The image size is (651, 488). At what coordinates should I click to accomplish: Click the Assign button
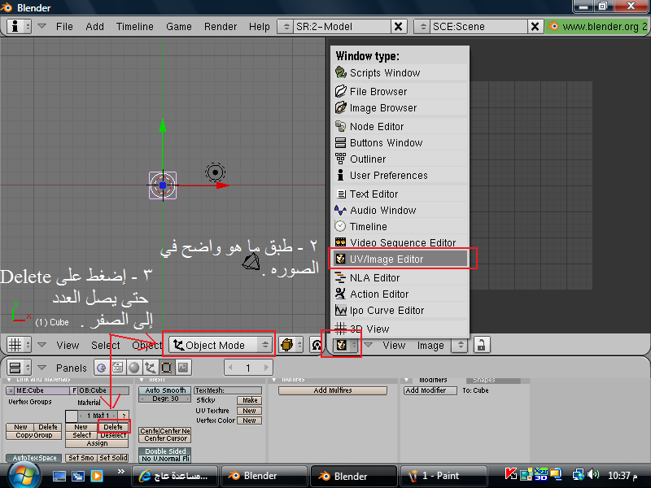click(97, 443)
